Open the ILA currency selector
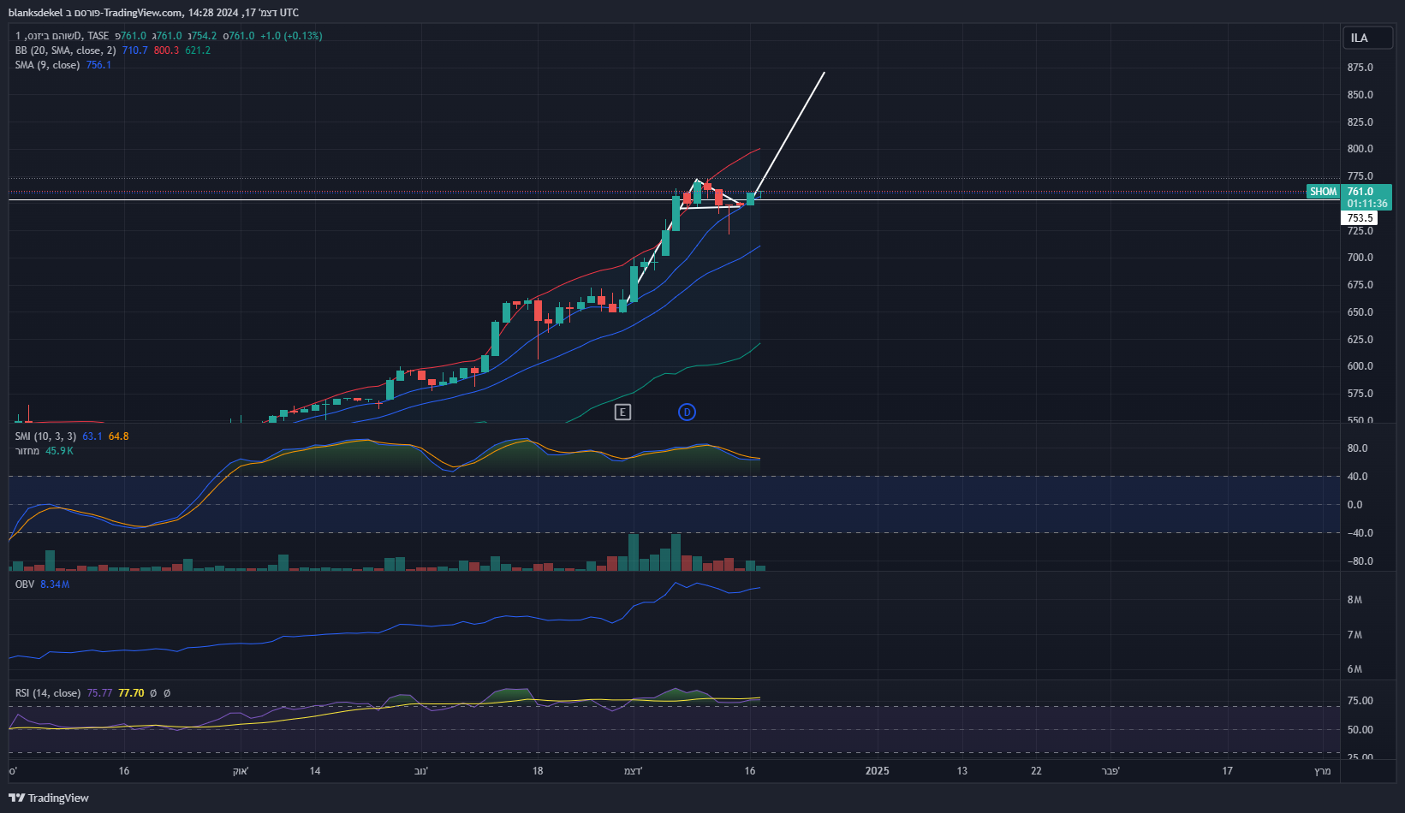The image size is (1405, 813). [x=1367, y=38]
